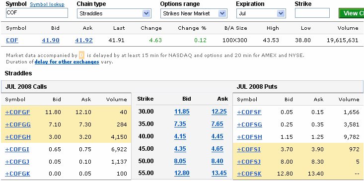Click the empty Strike input field
This screenshot has width=364, height=181.
pyautogui.click(x=312, y=13)
